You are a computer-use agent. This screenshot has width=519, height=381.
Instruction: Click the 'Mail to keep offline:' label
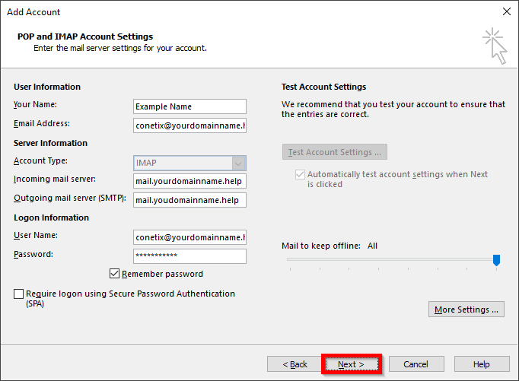(x=321, y=246)
